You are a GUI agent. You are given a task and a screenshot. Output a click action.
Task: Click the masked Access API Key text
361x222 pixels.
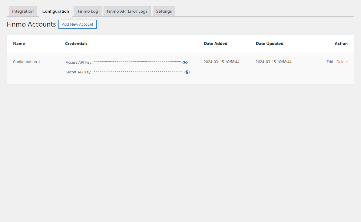137,62
